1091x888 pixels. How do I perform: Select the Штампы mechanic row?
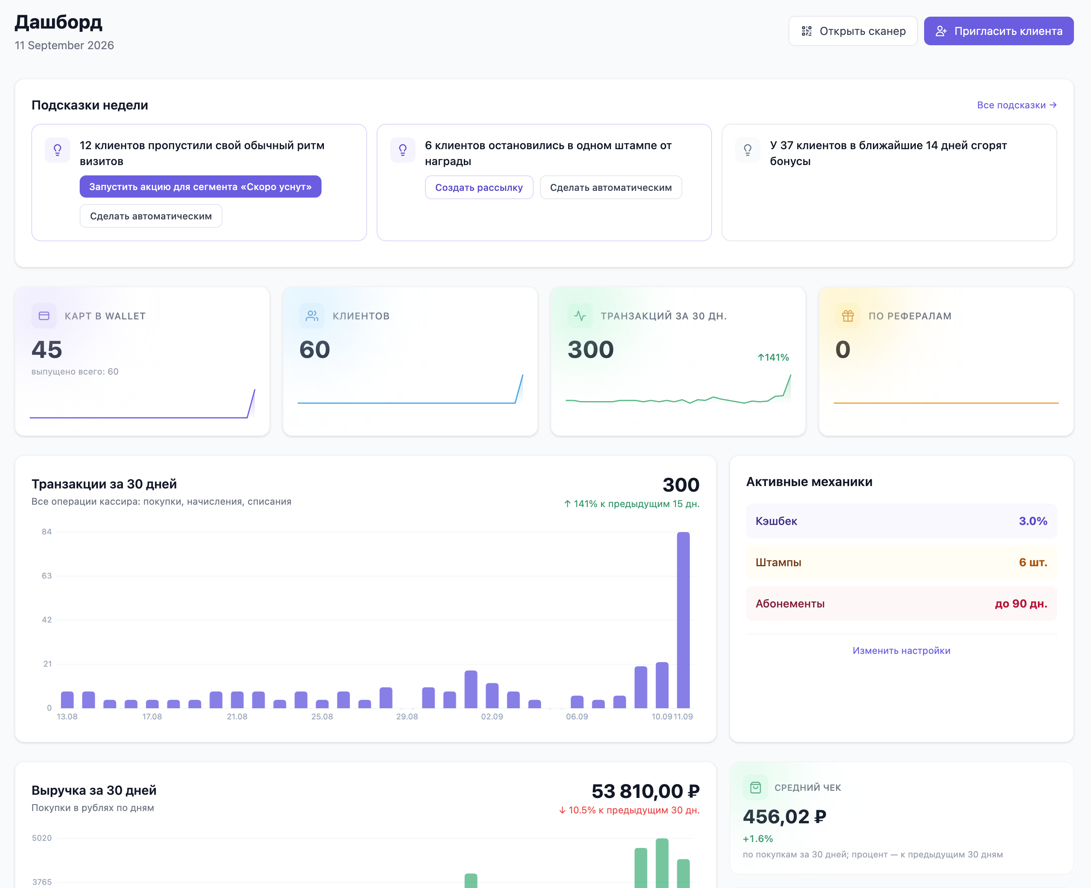[902, 562]
